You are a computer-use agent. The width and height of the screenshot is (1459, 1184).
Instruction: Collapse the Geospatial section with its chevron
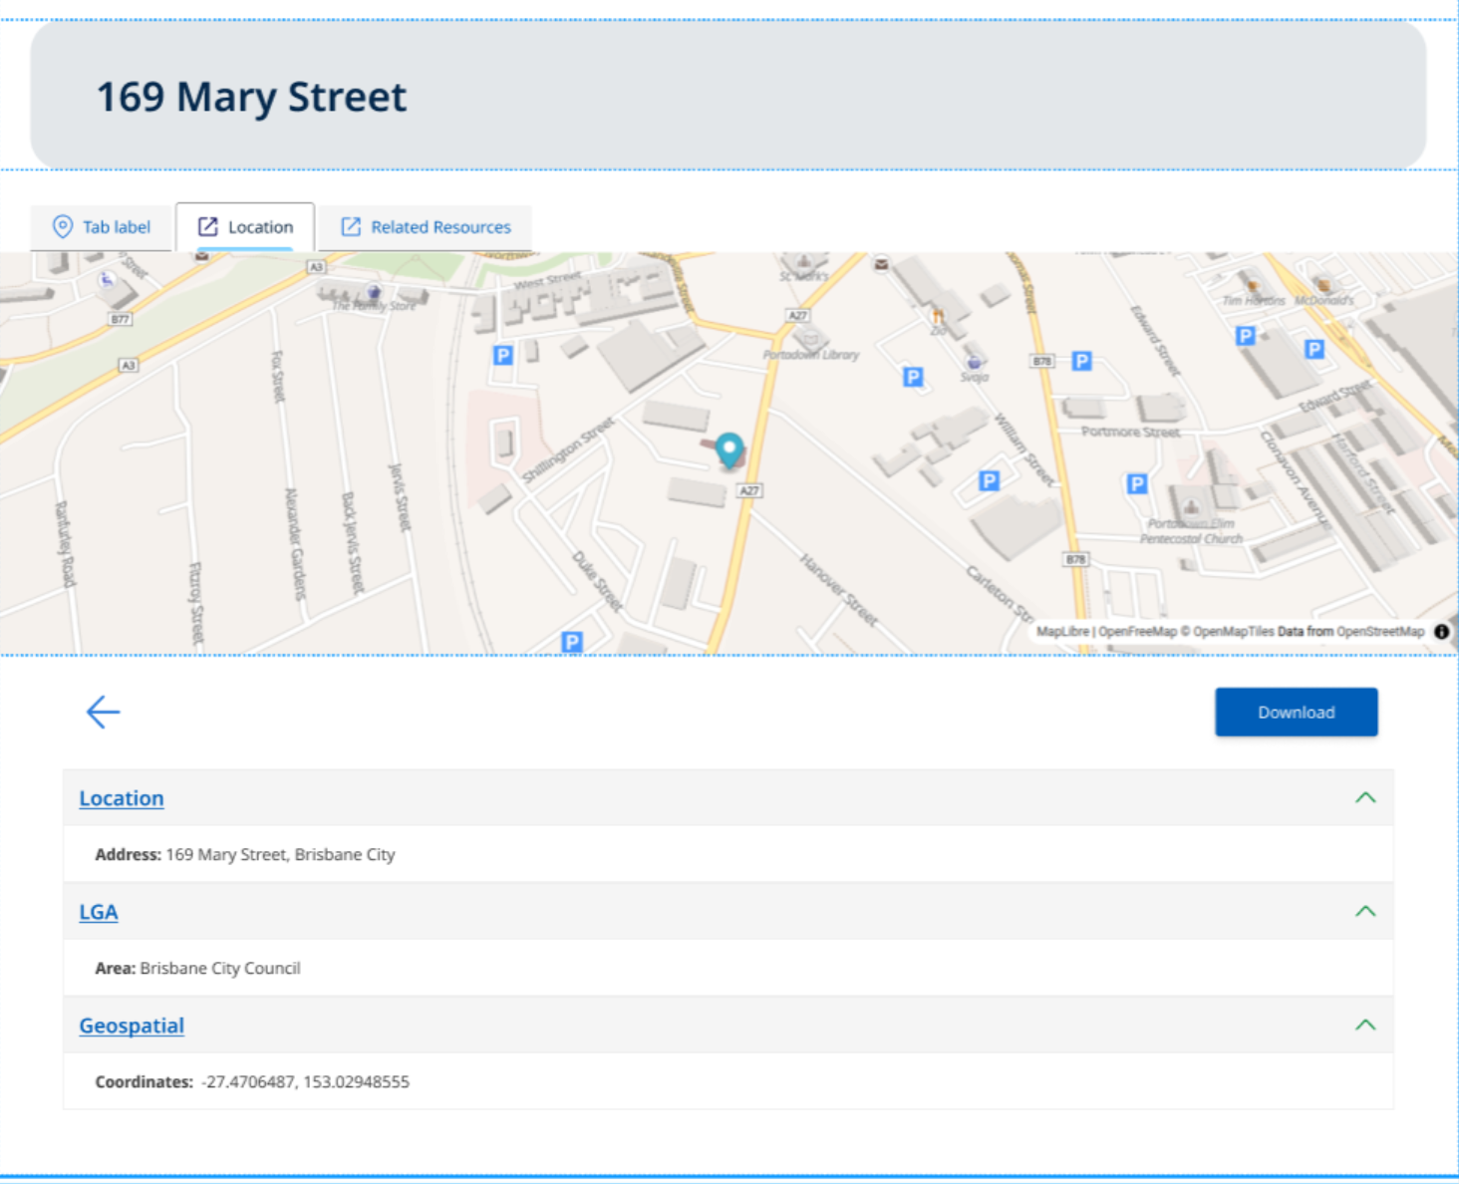point(1364,1024)
